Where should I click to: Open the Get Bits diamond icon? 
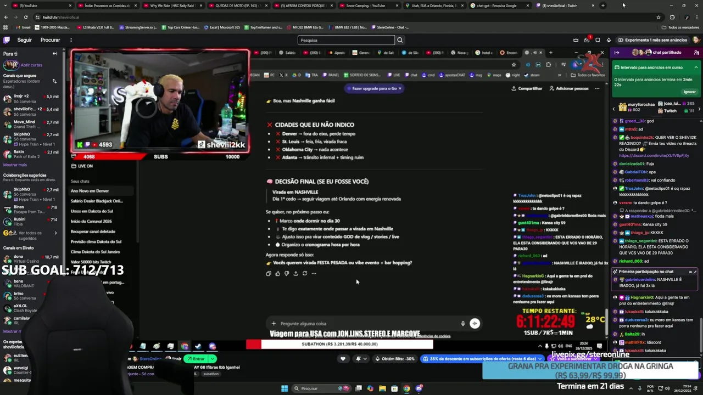(609, 40)
